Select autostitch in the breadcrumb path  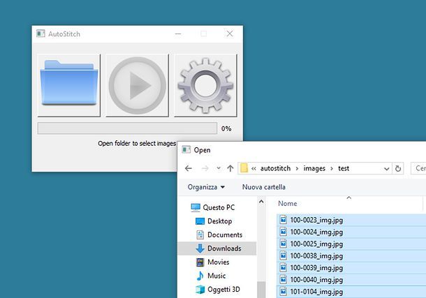click(x=275, y=169)
